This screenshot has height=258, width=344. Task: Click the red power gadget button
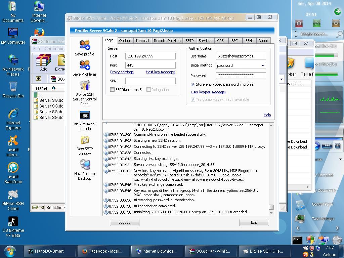299,23
